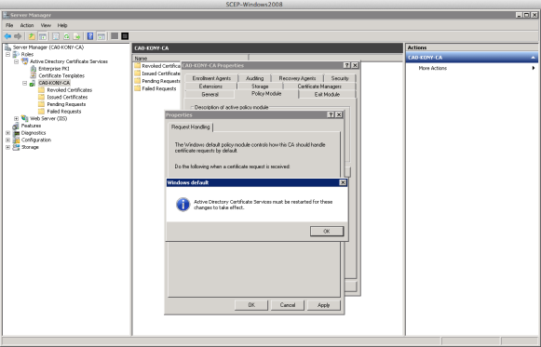
Task: Open the Properties toolbar icon
Action: coord(56,36)
